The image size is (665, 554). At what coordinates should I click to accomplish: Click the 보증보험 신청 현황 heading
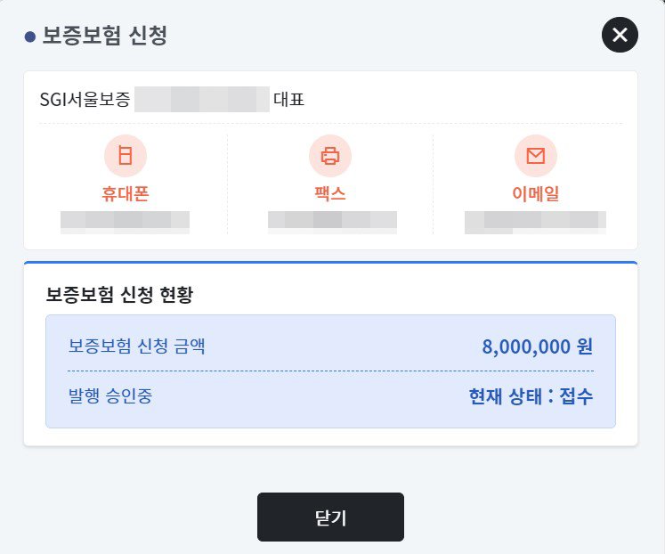(x=119, y=295)
